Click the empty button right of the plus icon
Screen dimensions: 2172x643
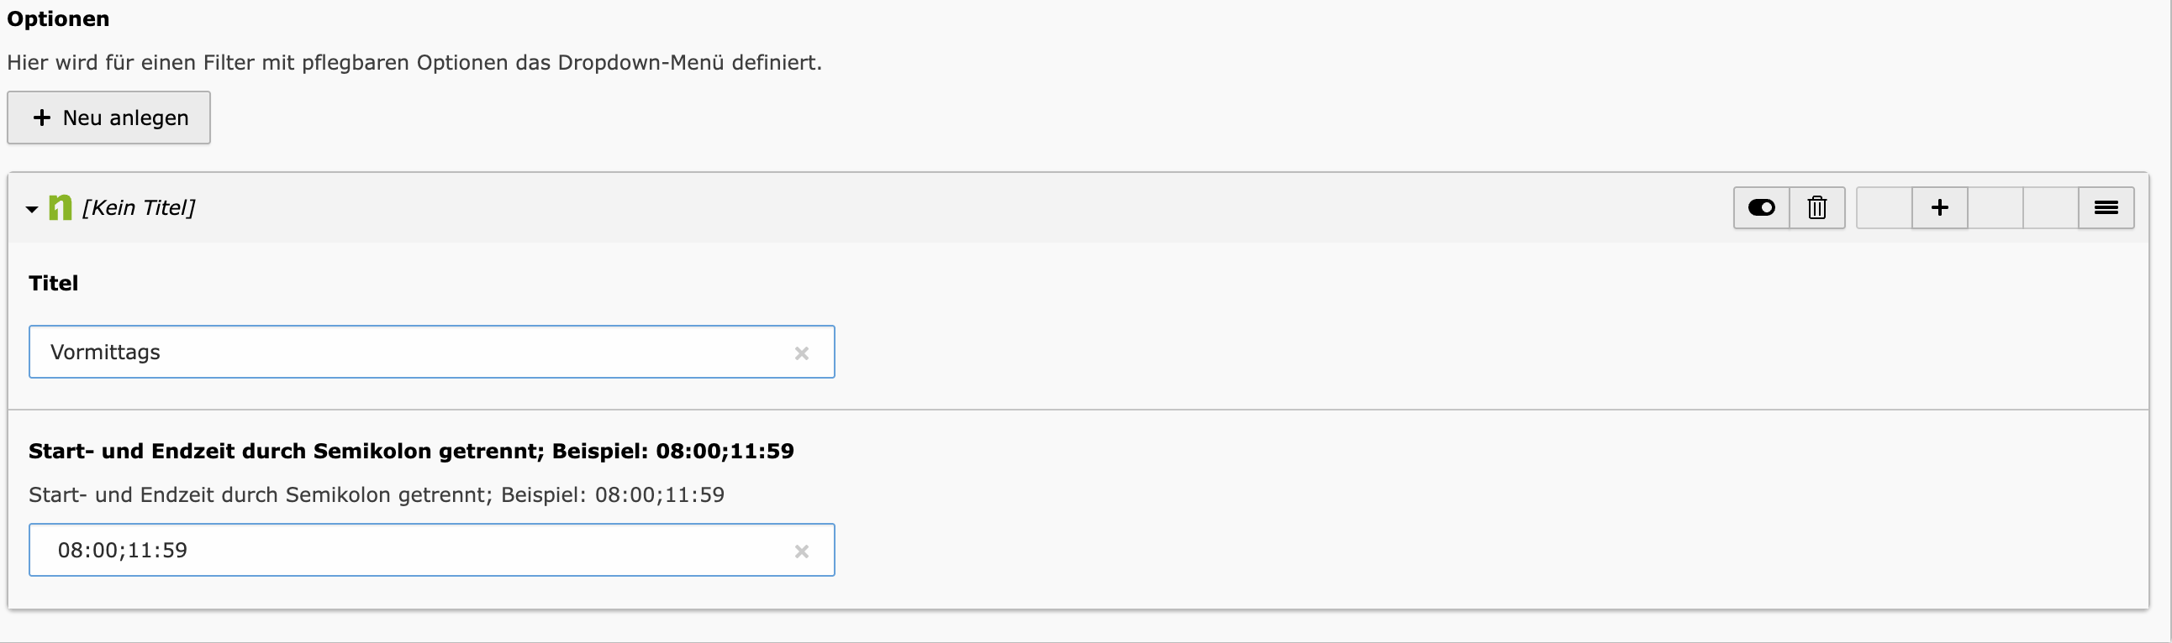pyautogui.click(x=1995, y=208)
